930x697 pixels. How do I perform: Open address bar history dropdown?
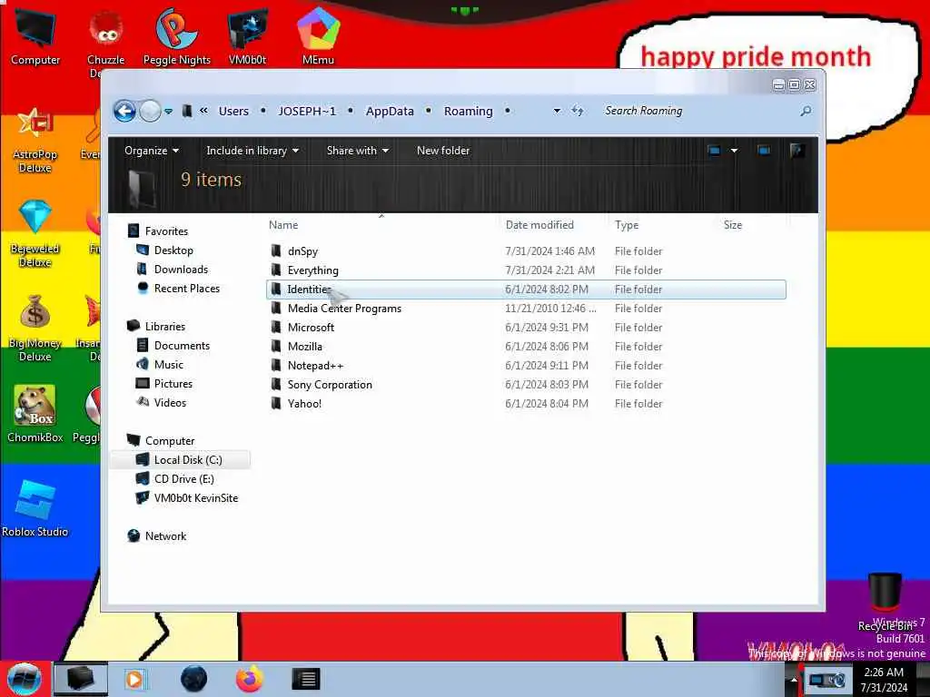(x=557, y=111)
